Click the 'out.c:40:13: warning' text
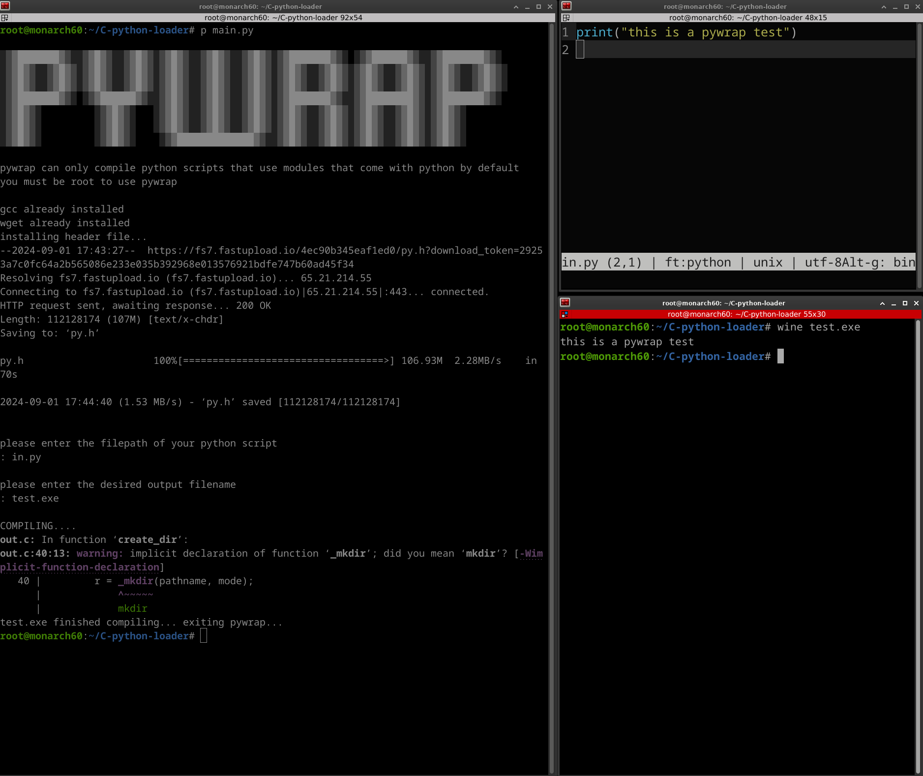The width and height of the screenshot is (923, 776). tap(62, 554)
